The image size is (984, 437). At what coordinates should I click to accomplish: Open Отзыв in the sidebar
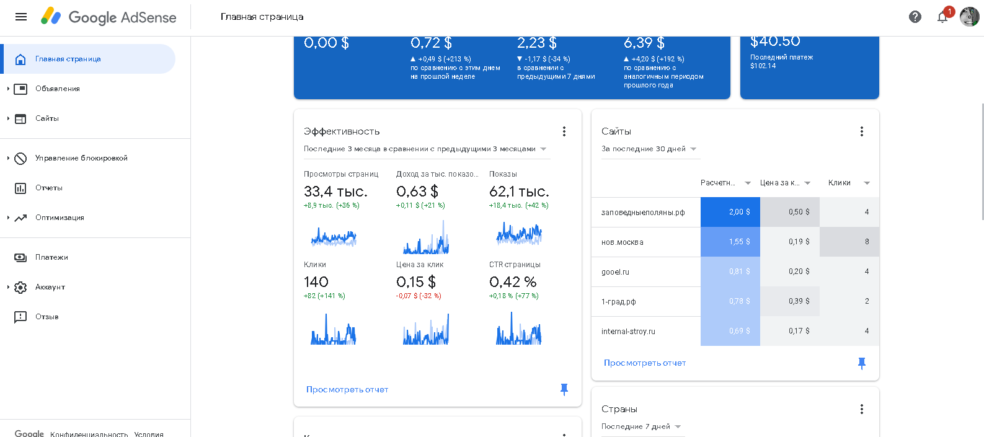[47, 317]
